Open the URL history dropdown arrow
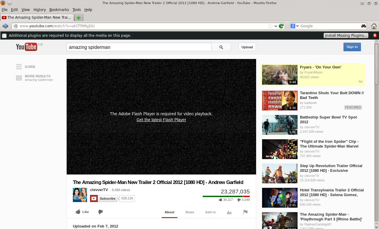This screenshot has height=229, width=379. pyautogui.click(x=276, y=26)
